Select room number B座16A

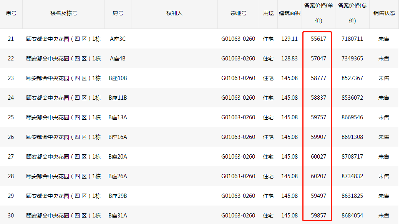pos(118,137)
